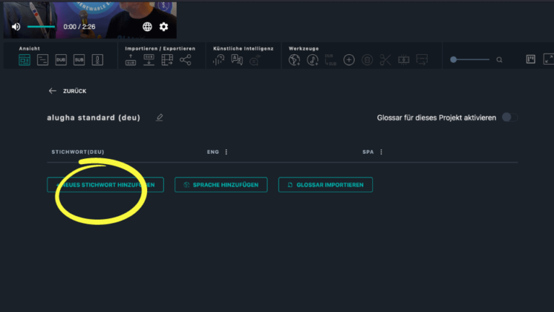Click the pencil icon to rename glossary
Screen dimensions: 554x312
[159, 117]
